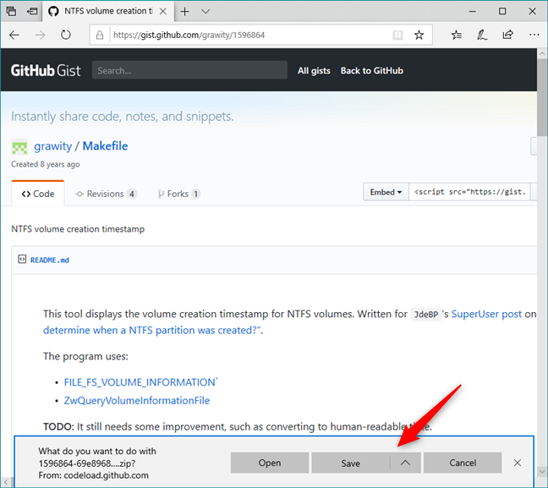Click the README.md file type icon

(22, 260)
